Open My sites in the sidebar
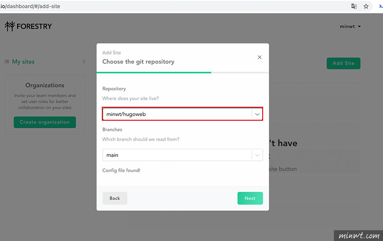 pyautogui.click(x=23, y=62)
